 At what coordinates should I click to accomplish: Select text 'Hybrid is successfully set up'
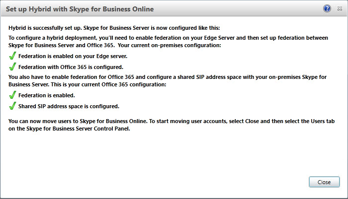[x=44, y=28]
